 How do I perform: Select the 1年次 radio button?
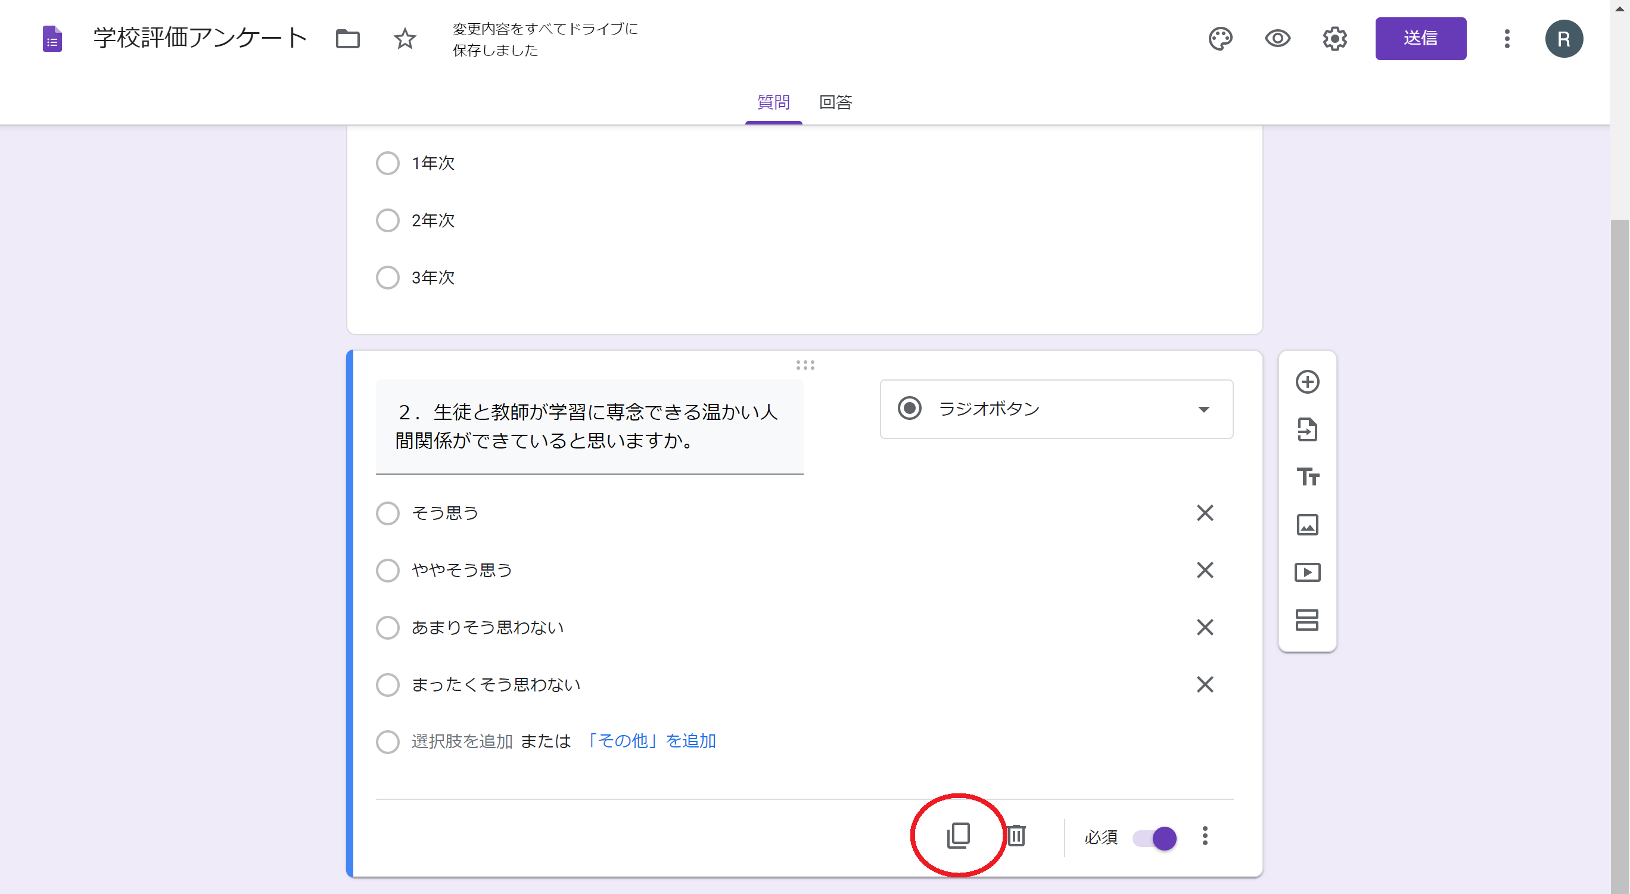[x=387, y=163]
